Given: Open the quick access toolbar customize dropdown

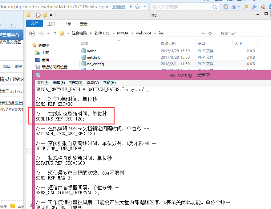Looking at the screenshot, I should coord(51,15).
